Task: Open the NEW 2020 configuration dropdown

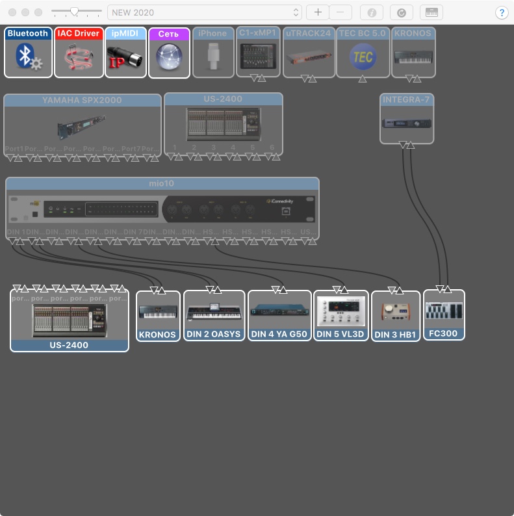Action: 204,12
